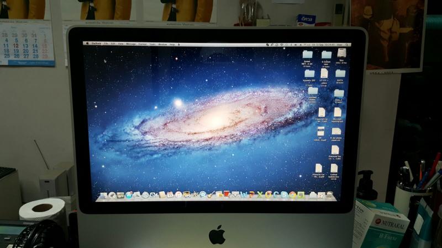Select the DATA folder on desktop
Image resolution: width=442 pixels, height=248 pixels.
340,74
